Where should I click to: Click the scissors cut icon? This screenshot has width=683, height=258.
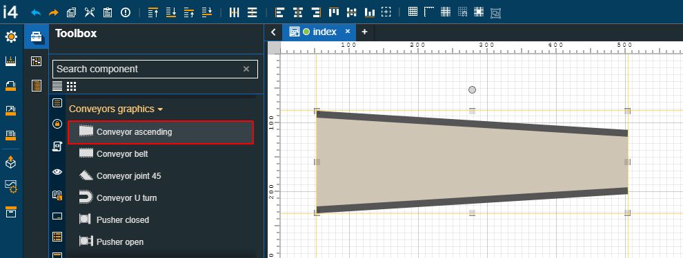pyautogui.click(x=89, y=12)
